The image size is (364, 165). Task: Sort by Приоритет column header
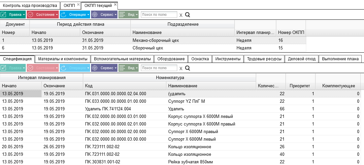(300, 86)
